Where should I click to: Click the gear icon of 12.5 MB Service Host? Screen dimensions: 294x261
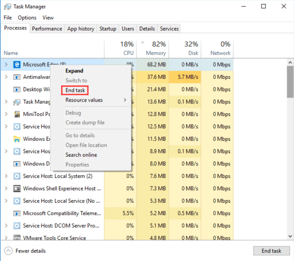pyautogui.click(x=17, y=127)
